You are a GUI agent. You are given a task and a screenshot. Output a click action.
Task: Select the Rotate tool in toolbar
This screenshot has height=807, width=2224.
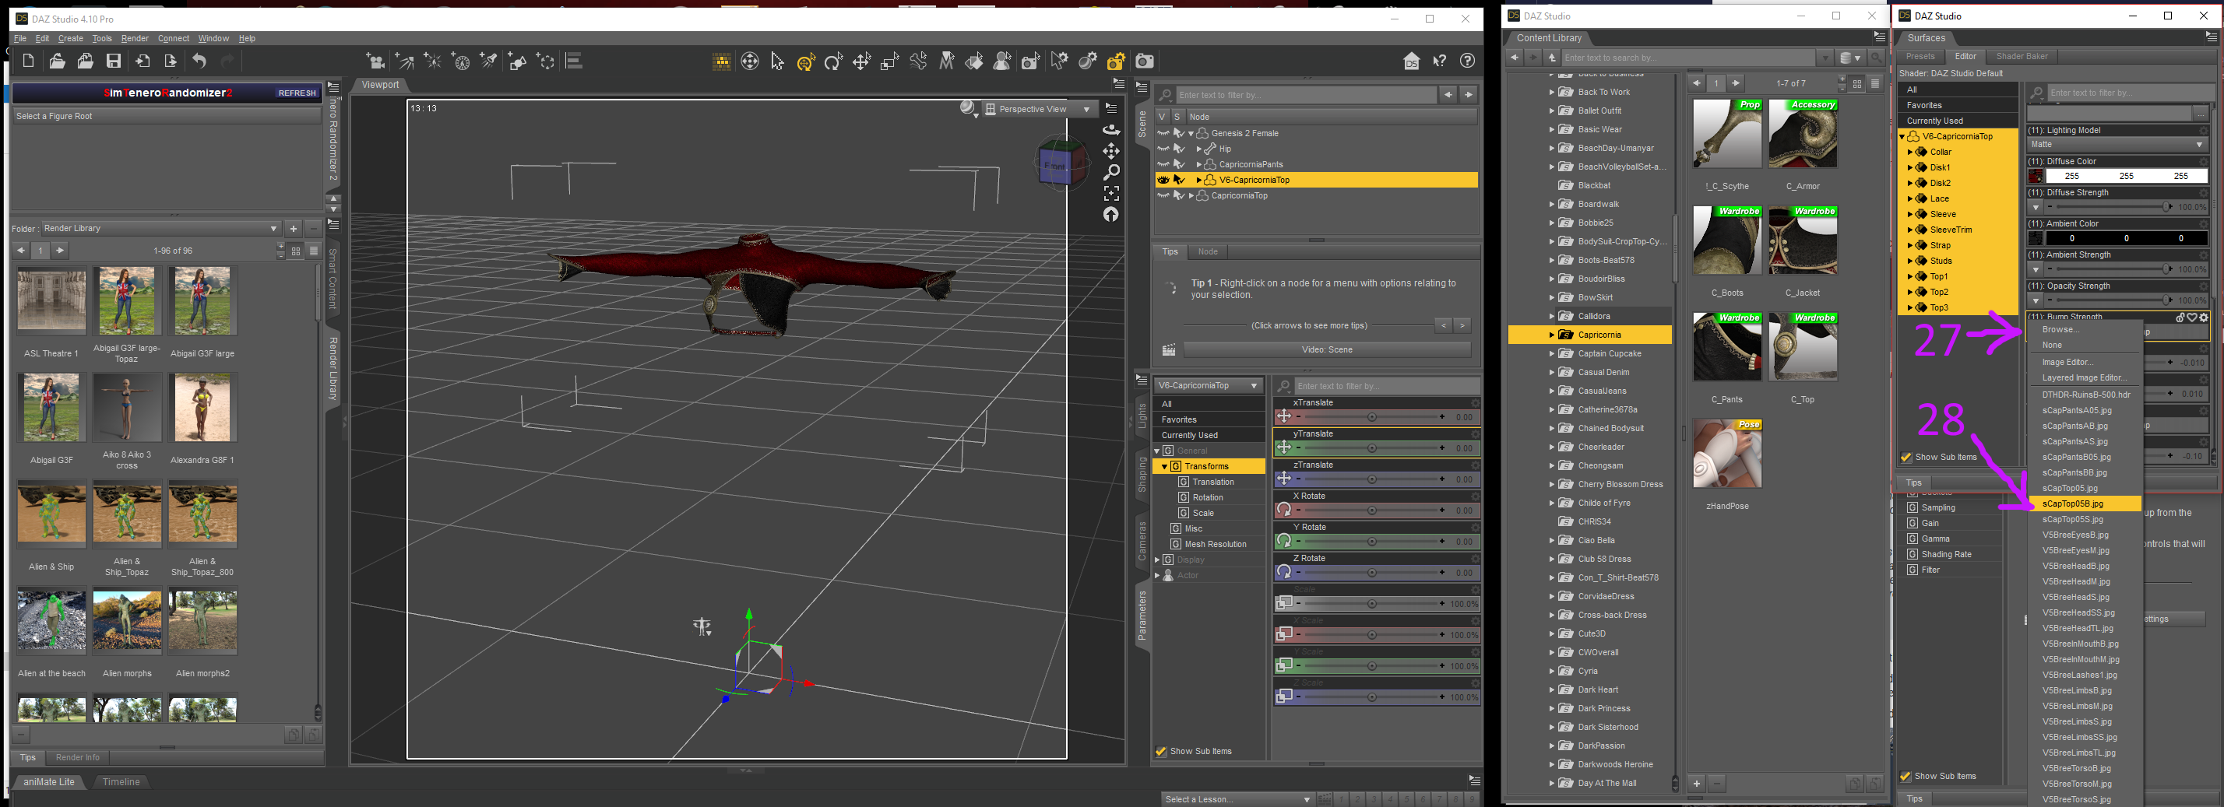coord(833,61)
